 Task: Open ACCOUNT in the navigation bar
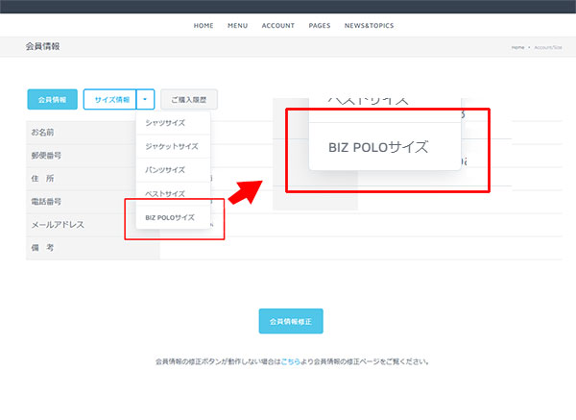click(x=277, y=25)
